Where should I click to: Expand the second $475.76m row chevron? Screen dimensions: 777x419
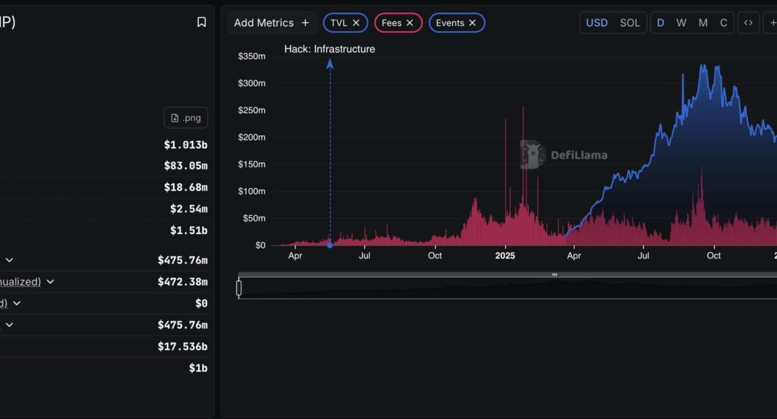coord(10,325)
